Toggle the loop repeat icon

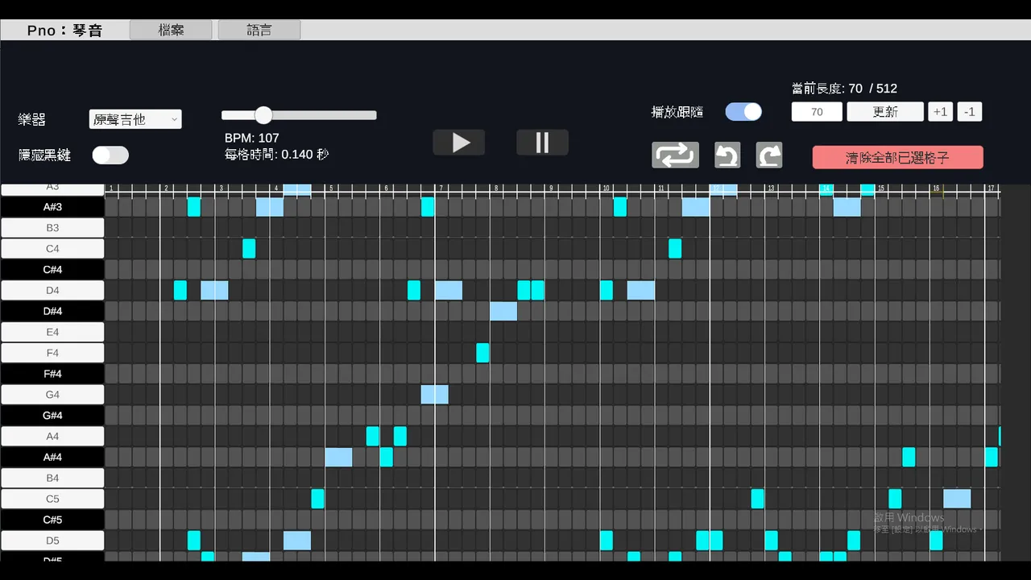(675, 155)
